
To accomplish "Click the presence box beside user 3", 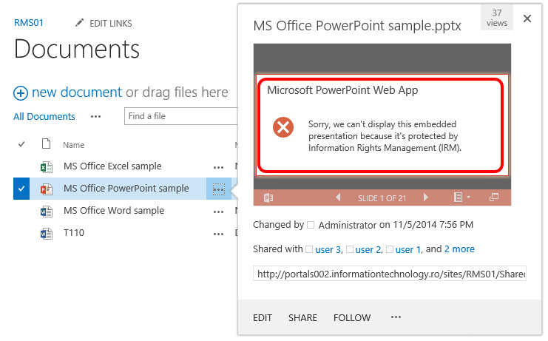I will coord(309,249).
